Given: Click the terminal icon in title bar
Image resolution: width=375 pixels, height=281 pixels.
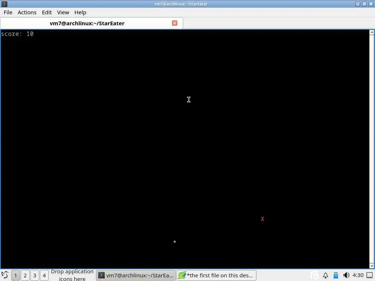Looking at the screenshot, I should point(4,4).
